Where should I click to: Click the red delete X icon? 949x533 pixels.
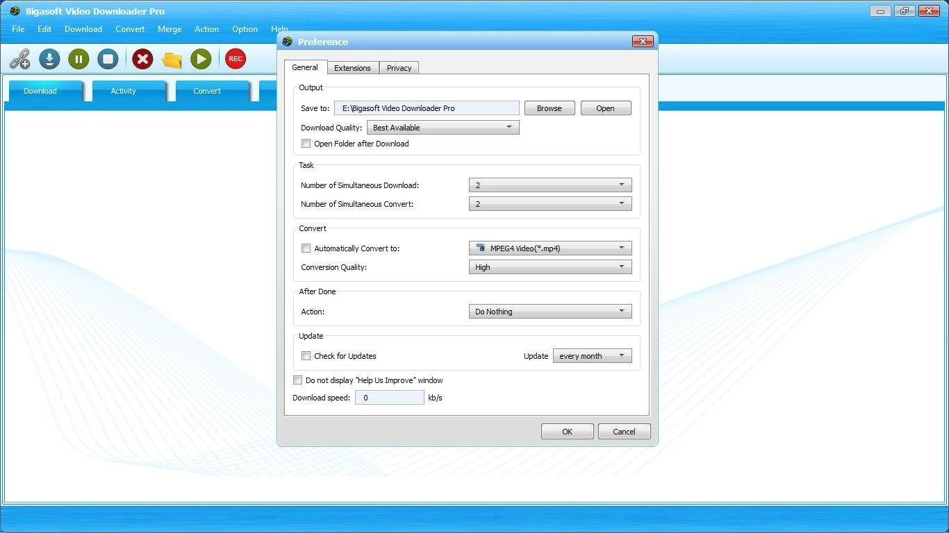pyautogui.click(x=142, y=59)
